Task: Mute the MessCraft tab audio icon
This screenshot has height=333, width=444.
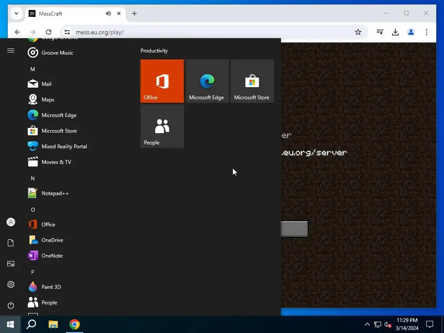Action: tap(108, 13)
